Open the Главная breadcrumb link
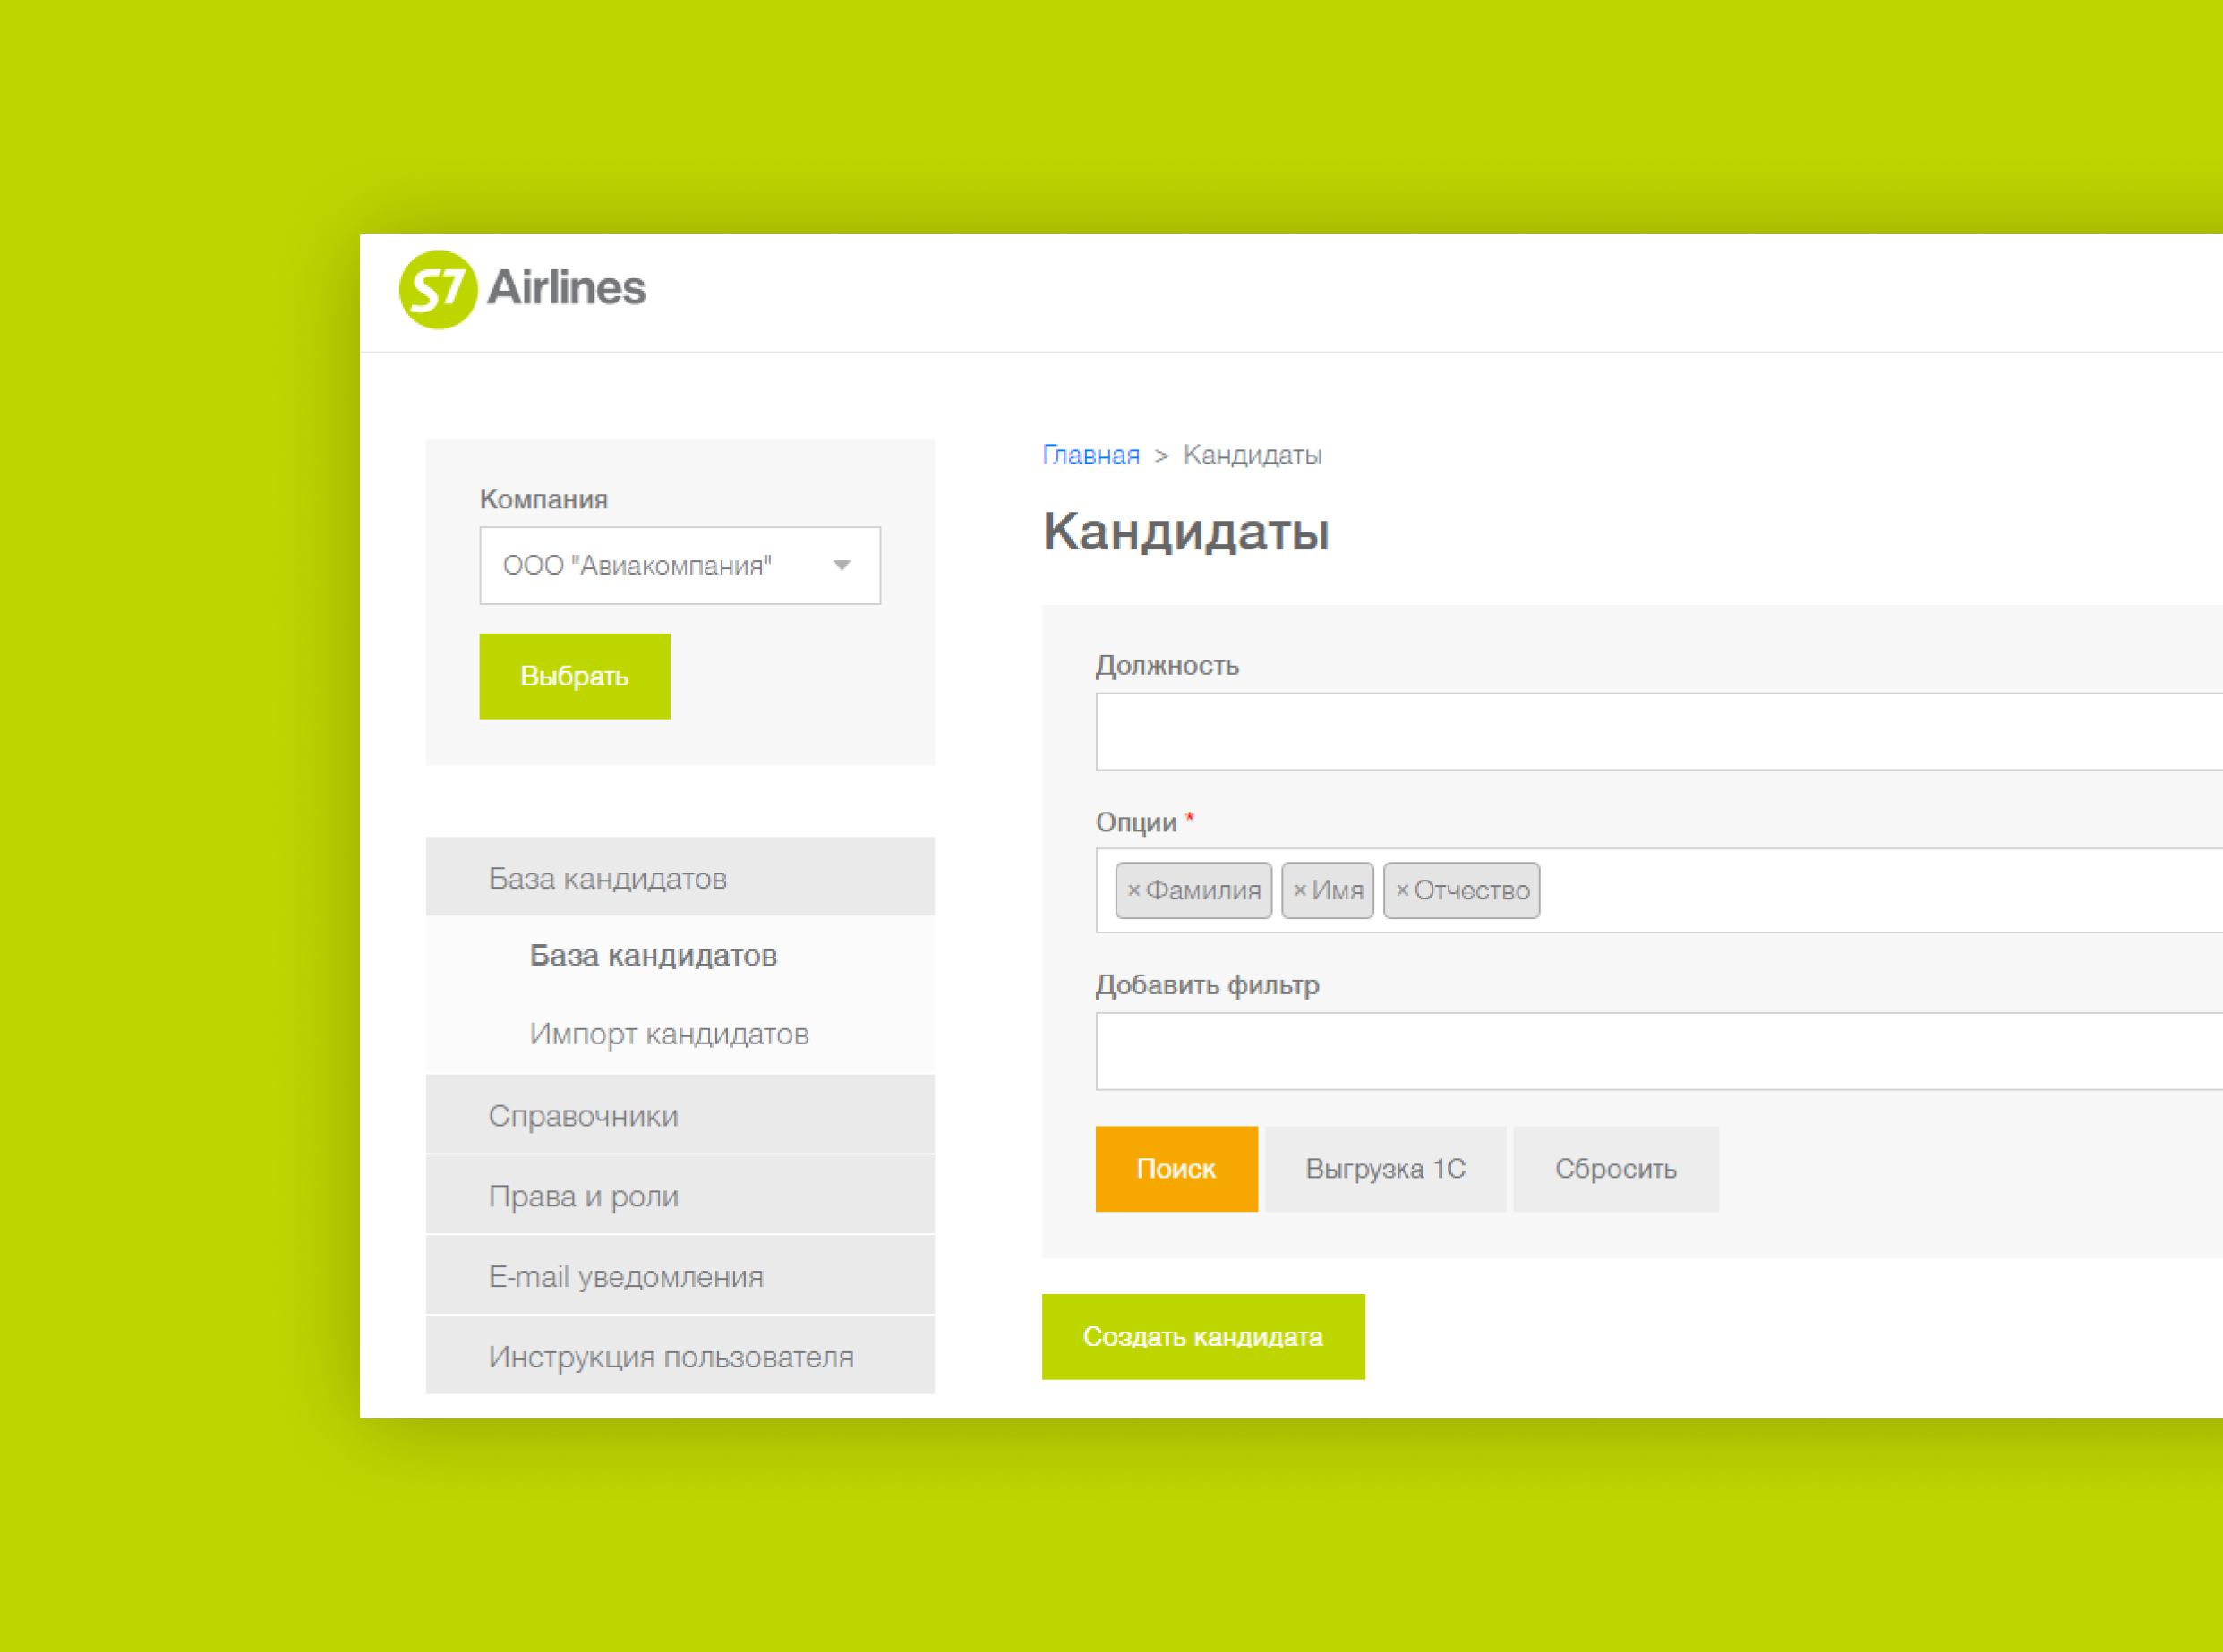The height and width of the screenshot is (1652, 2223). (1090, 455)
